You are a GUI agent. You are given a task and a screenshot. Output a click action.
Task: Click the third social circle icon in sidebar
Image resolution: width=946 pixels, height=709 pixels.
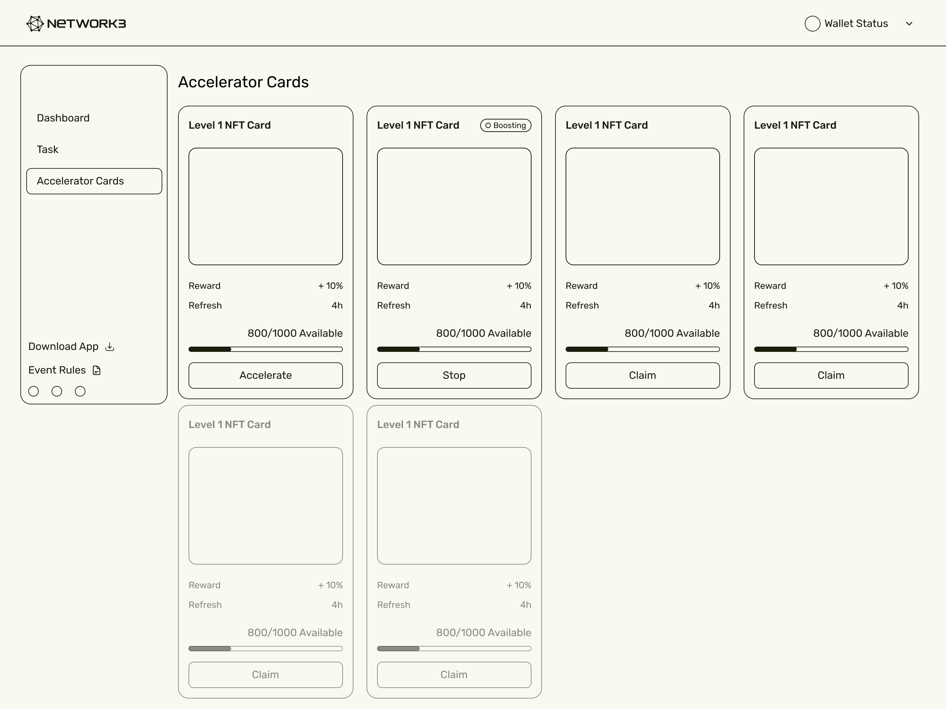(x=80, y=391)
